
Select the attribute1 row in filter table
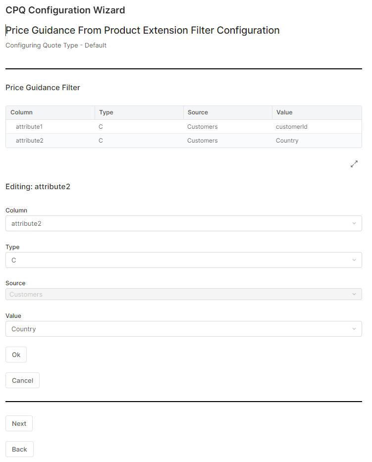(29, 127)
